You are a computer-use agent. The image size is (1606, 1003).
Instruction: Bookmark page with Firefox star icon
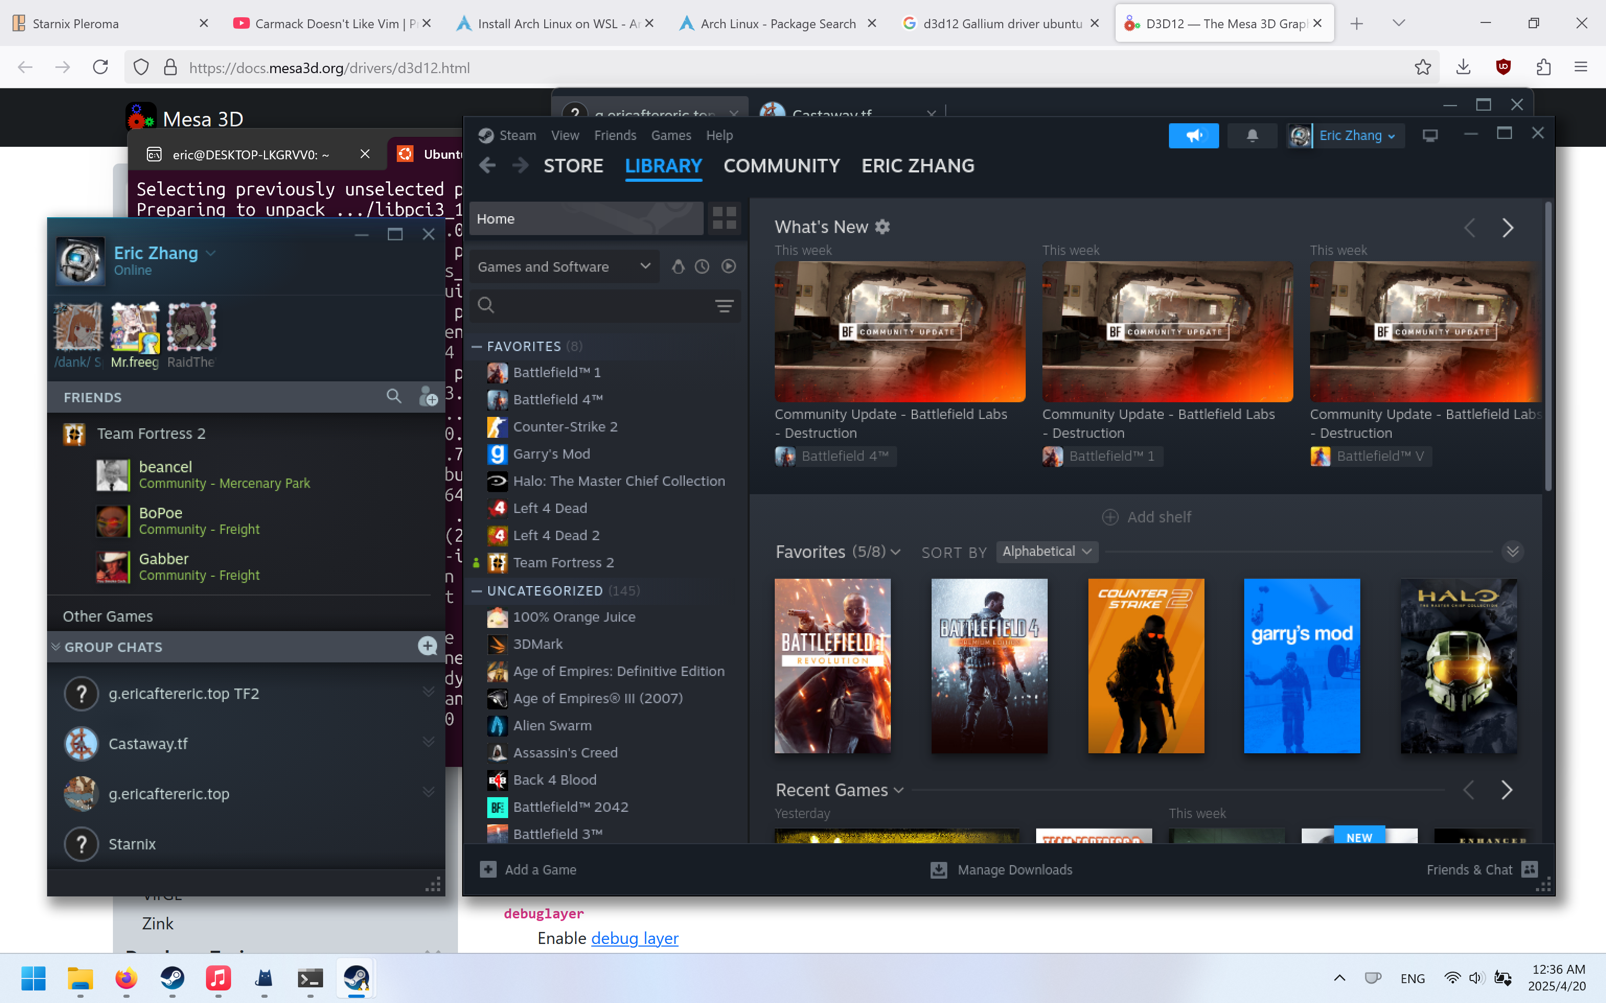click(1422, 67)
